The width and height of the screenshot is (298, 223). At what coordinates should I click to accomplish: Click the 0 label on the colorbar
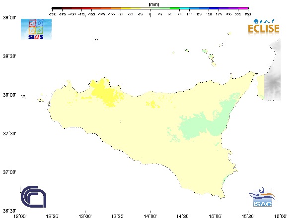[x=150, y=14]
